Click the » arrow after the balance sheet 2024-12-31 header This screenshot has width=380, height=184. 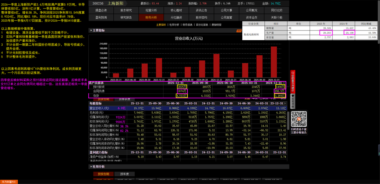pos(284,83)
